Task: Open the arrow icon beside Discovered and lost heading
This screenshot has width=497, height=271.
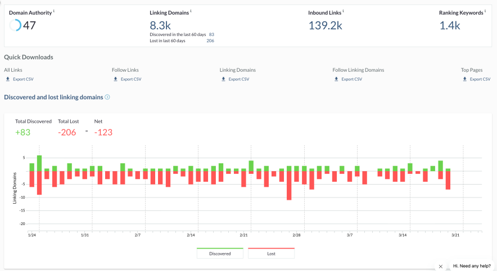Action: (107, 97)
